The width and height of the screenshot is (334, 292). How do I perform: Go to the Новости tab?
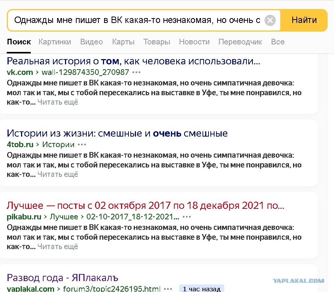point(194,42)
